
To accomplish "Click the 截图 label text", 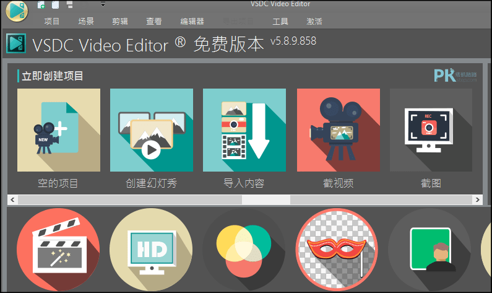I will point(431,183).
